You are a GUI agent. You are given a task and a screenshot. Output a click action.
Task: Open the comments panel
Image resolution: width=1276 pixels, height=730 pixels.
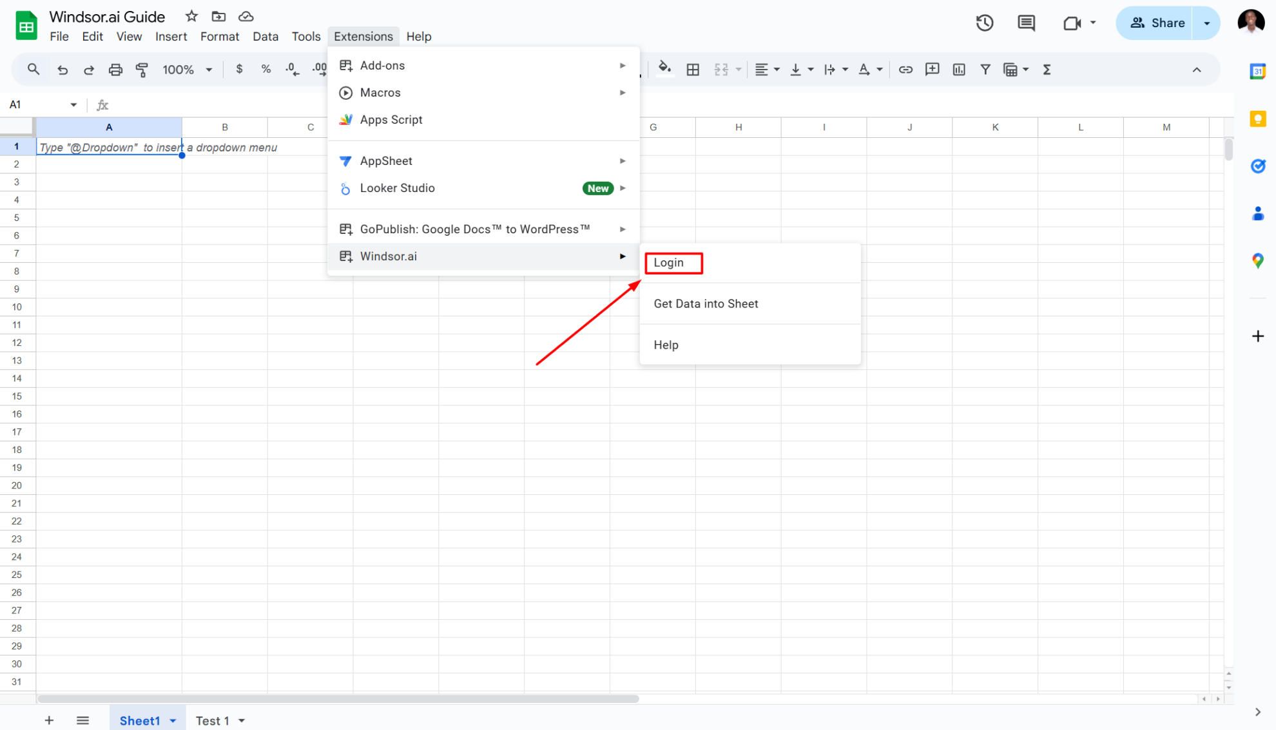[x=1027, y=23]
